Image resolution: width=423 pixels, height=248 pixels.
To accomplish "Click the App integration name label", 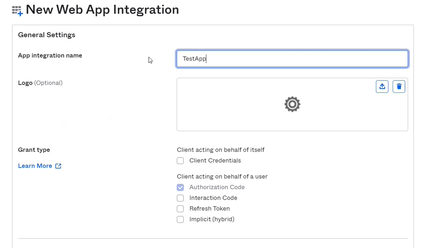I will pos(50,56).
